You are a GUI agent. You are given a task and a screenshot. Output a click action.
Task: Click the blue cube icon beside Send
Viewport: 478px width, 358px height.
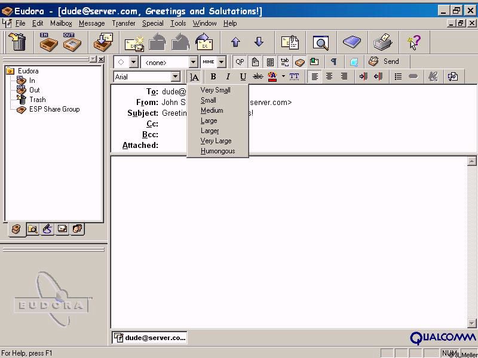coord(354,62)
